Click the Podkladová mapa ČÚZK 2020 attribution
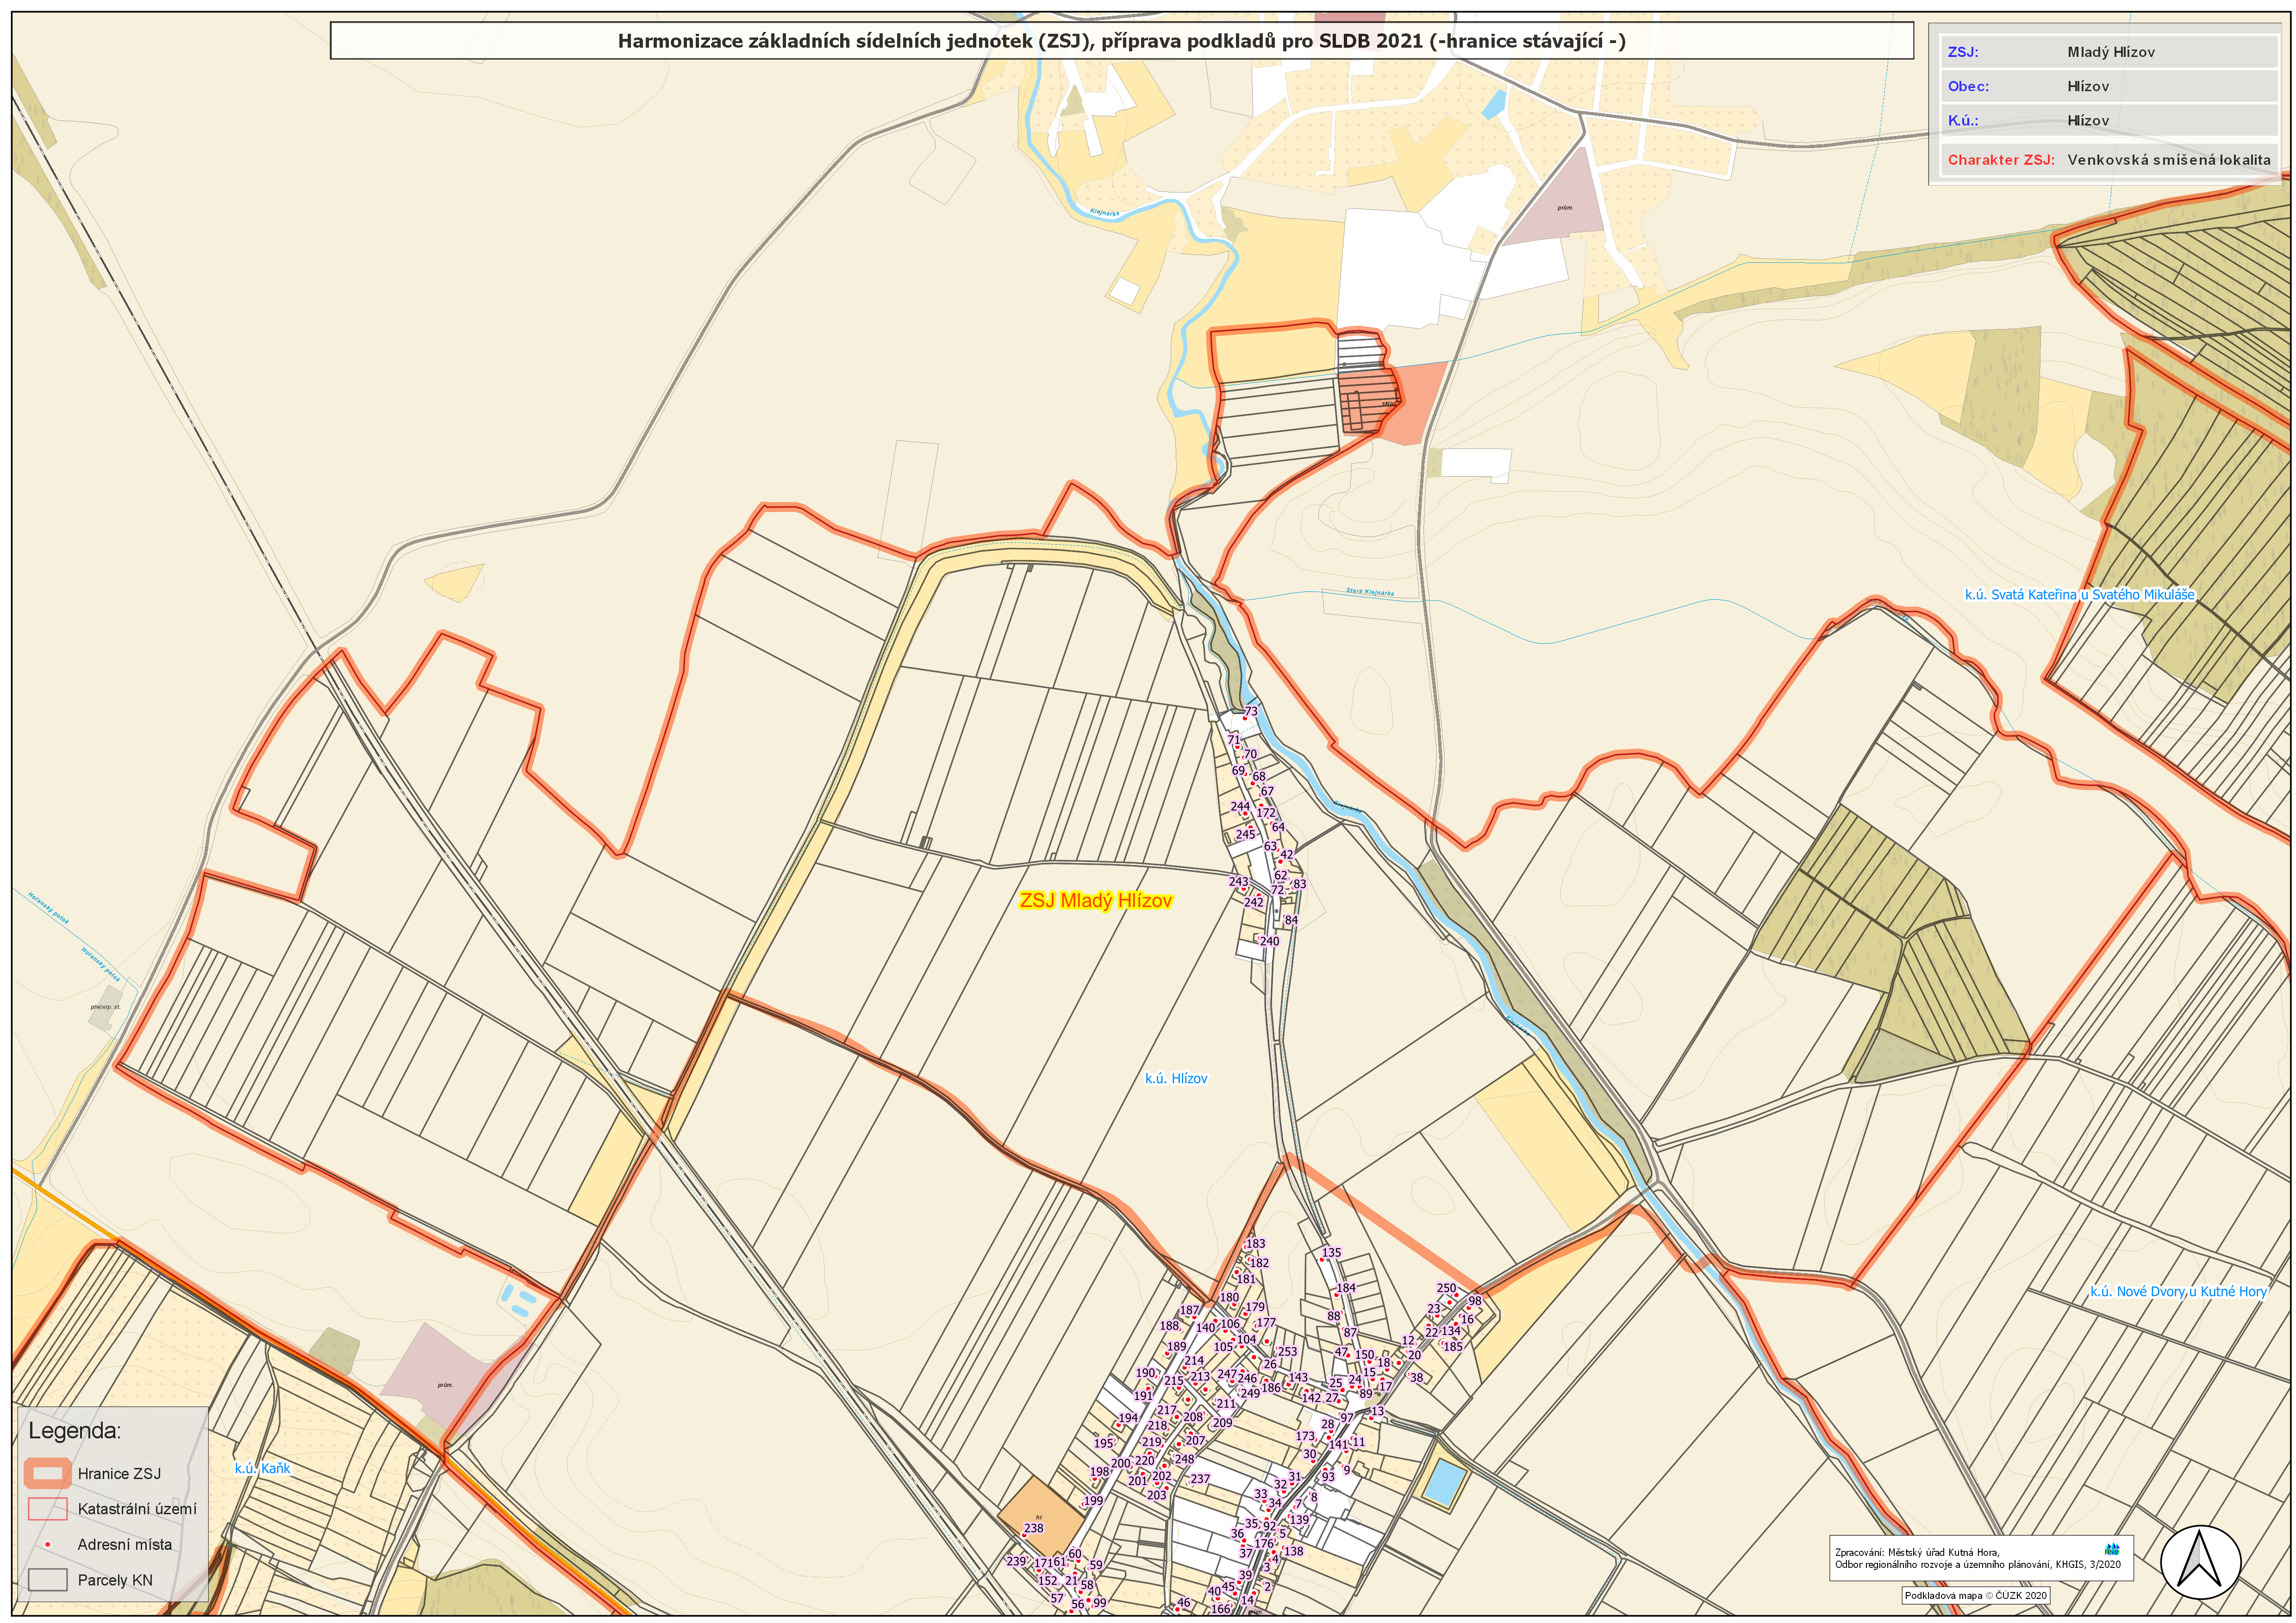The image size is (2296, 1623). pyautogui.click(x=1975, y=1595)
